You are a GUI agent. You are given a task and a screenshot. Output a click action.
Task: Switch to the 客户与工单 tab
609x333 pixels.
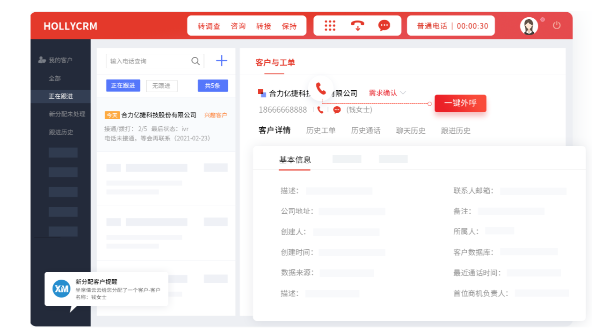pyautogui.click(x=275, y=63)
